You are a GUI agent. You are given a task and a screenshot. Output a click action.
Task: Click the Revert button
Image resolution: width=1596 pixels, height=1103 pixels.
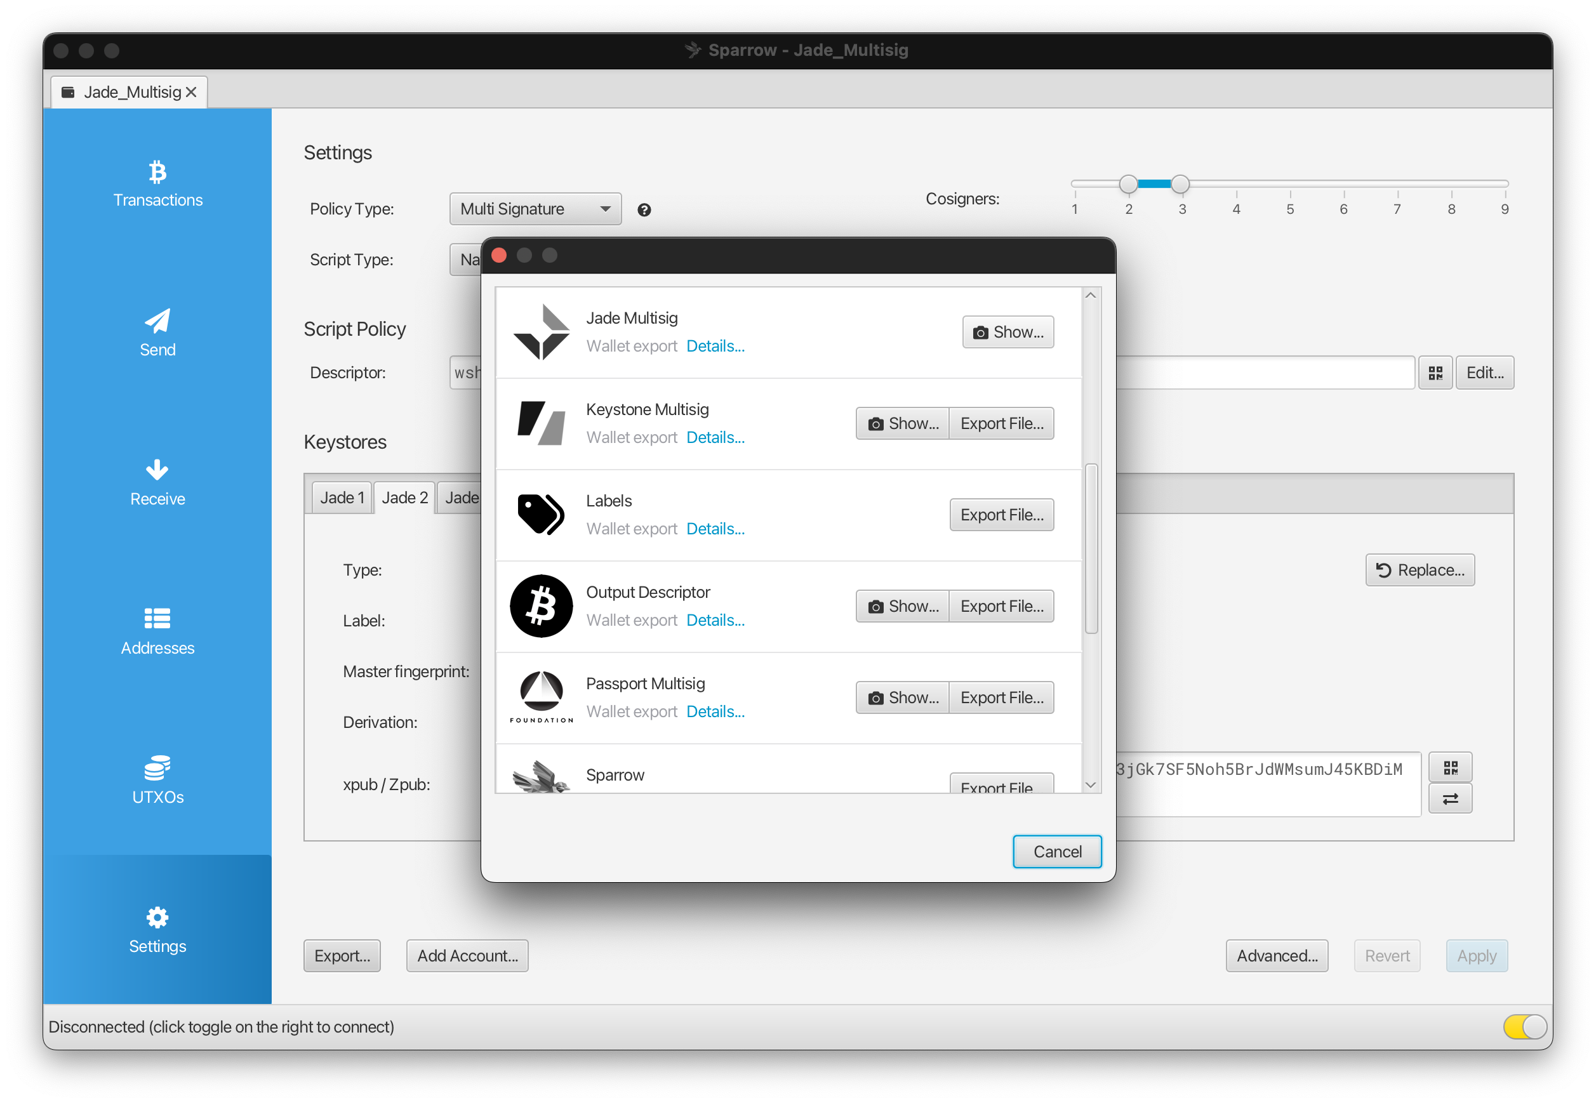point(1387,956)
